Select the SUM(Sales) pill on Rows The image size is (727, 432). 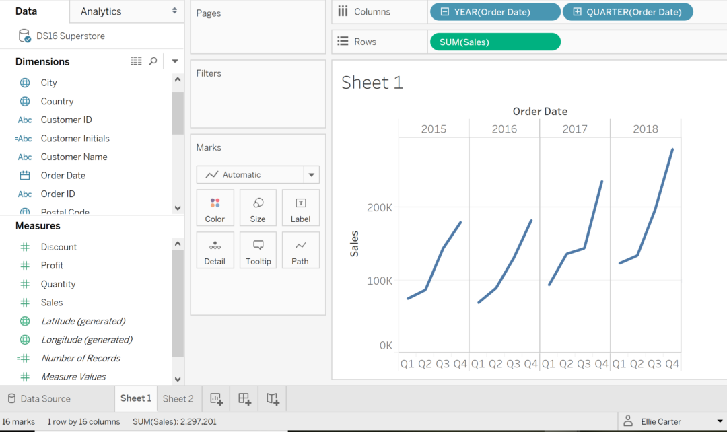495,42
